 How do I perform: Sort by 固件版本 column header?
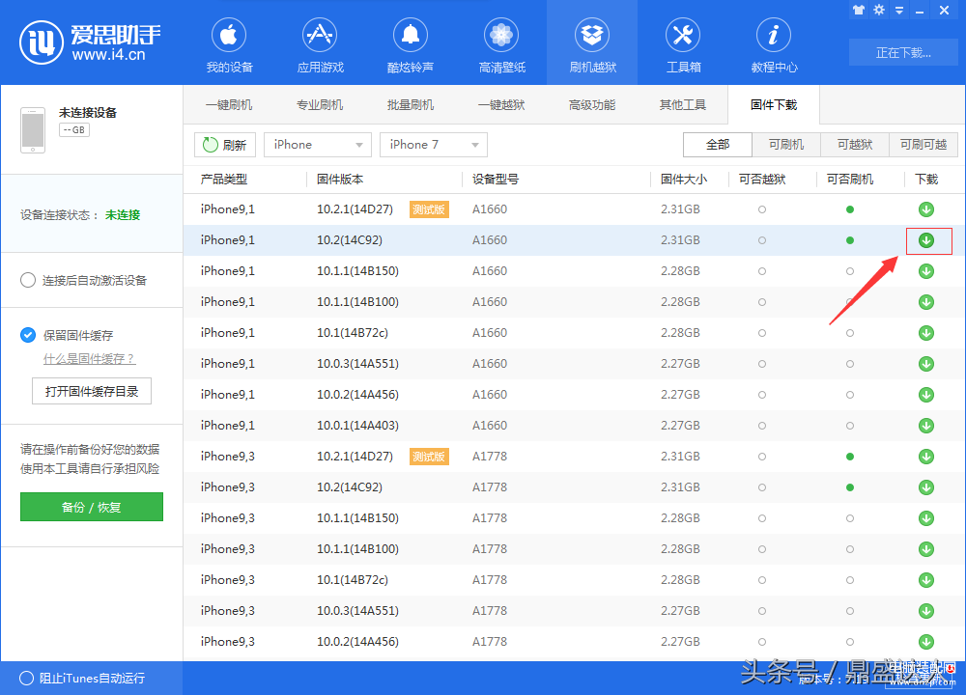click(340, 180)
